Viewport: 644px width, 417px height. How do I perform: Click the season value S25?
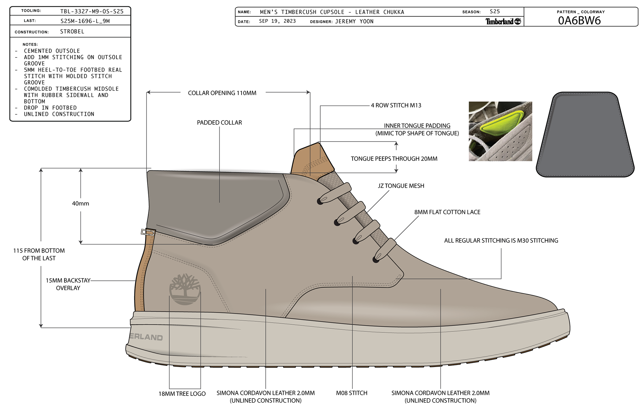[x=495, y=11]
